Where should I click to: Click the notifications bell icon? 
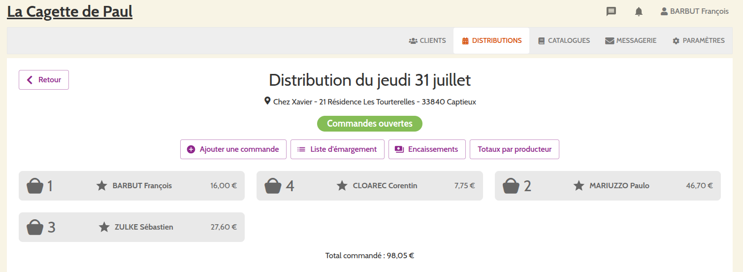pos(639,11)
